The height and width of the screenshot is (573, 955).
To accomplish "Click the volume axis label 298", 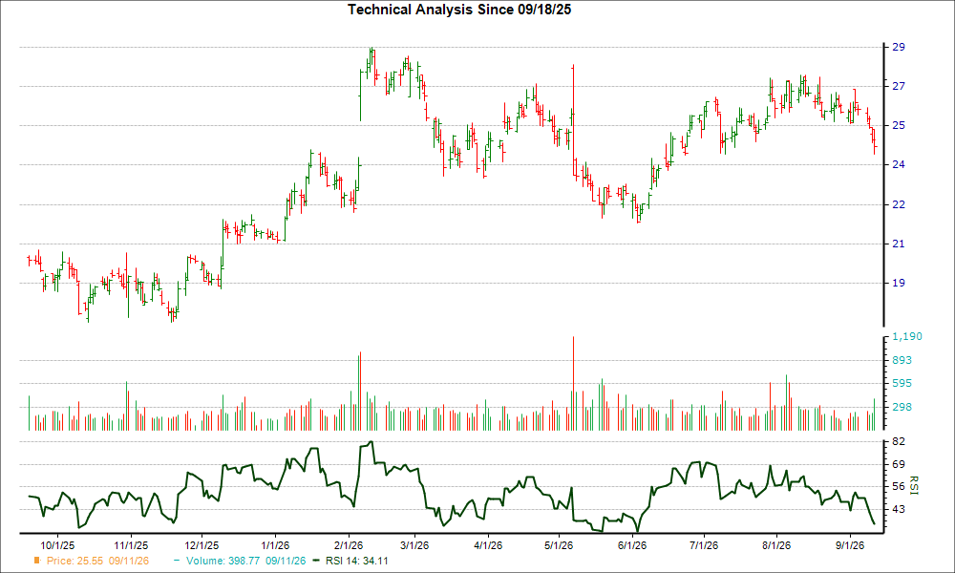I will [902, 407].
